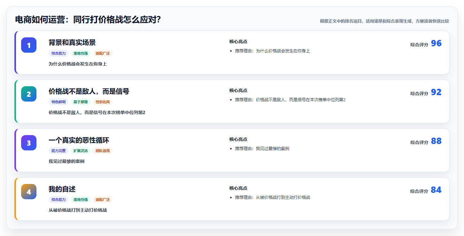Screen dimensions: 464x236
Task: Open the 我的自述 card title
Action: click(62, 189)
